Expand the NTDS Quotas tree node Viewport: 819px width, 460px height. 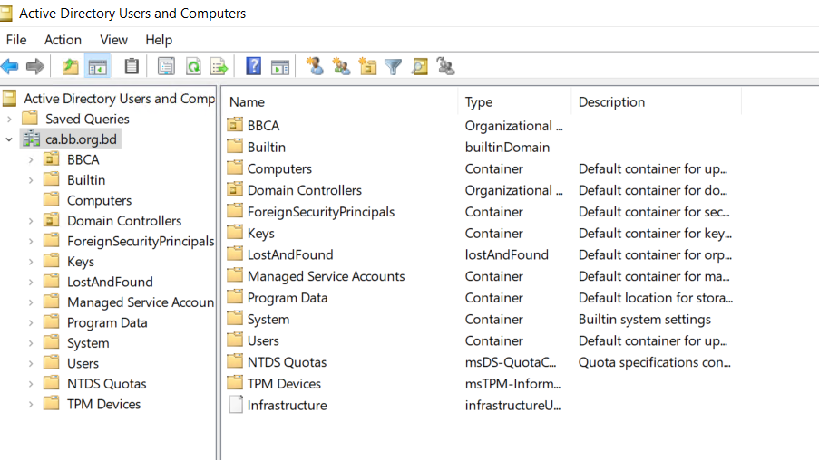click(x=30, y=383)
